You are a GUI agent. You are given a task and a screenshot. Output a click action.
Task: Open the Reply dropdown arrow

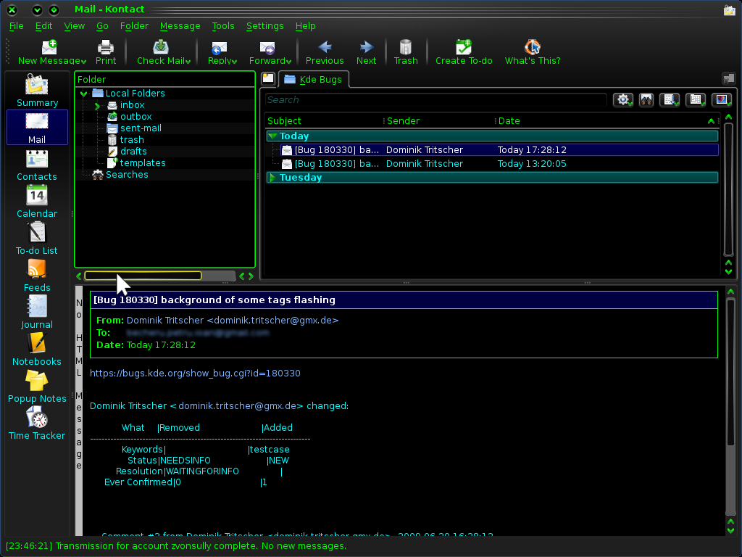pyautogui.click(x=234, y=62)
